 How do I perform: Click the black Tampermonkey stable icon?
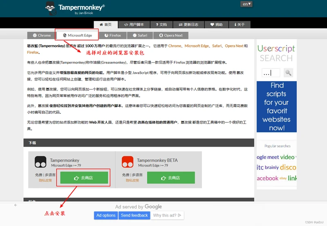40,162
